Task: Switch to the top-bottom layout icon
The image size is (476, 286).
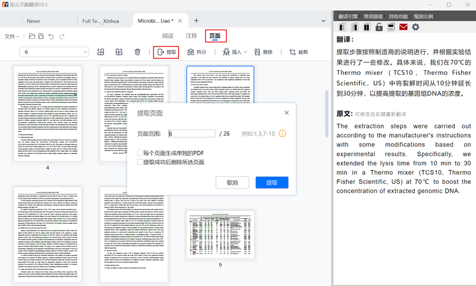Action: click(391, 27)
